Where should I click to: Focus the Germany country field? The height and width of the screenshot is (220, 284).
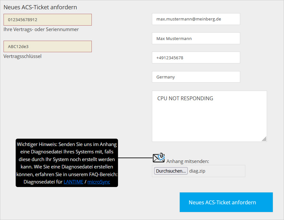pos(196,77)
